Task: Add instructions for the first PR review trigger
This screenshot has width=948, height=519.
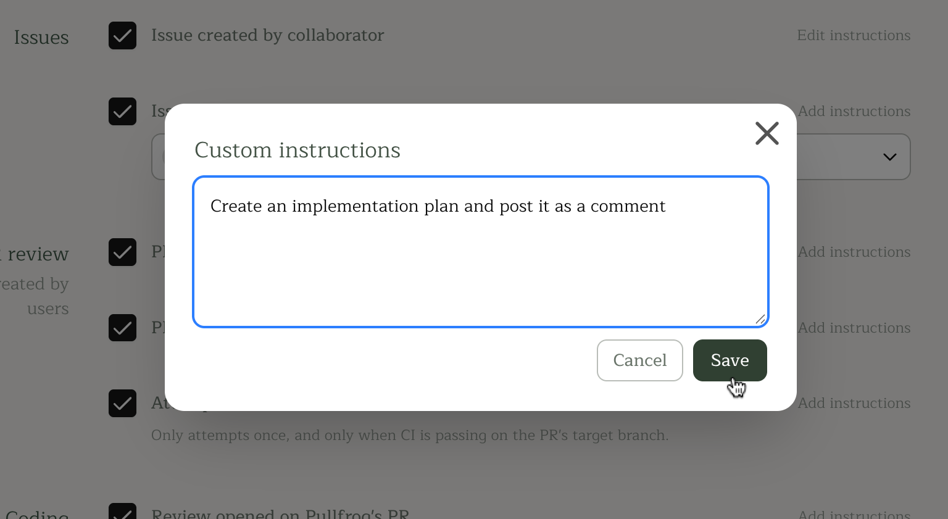Action: 854,252
